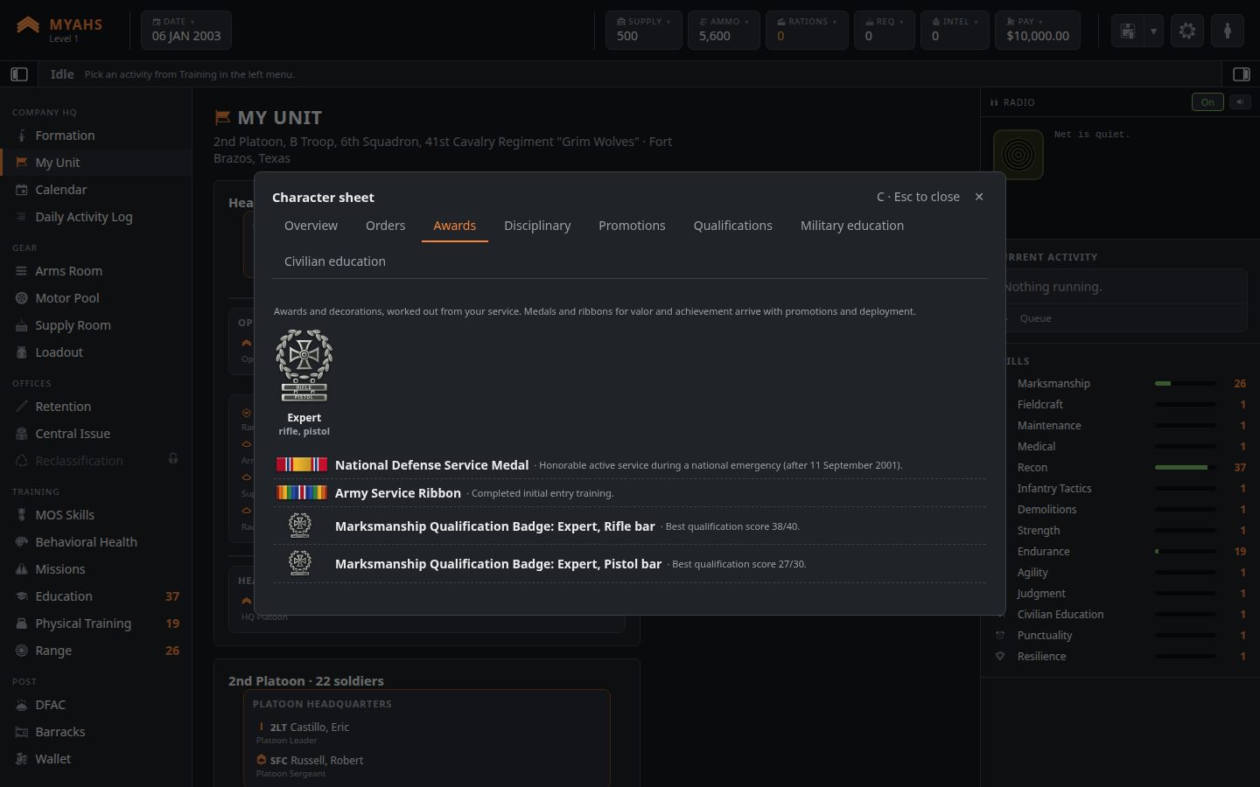1260x787 pixels.
Task: Click the Motor Pool sidebar icon
Action: click(x=22, y=298)
